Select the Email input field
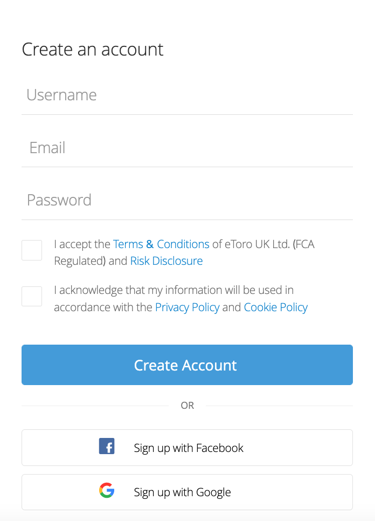Image resolution: width=375 pixels, height=521 pixels. [x=187, y=148]
